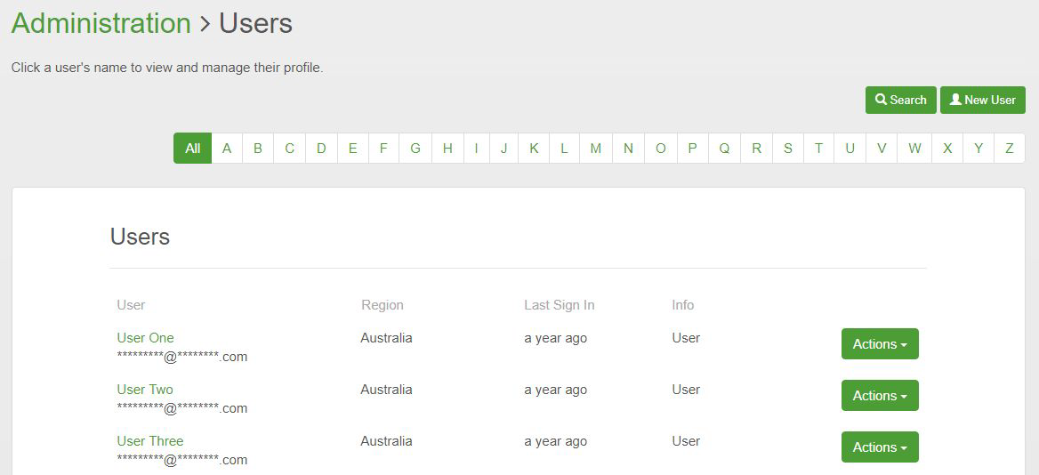This screenshot has height=475, width=1039.
Task: Filter users by letter A
Action: coord(227,149)
